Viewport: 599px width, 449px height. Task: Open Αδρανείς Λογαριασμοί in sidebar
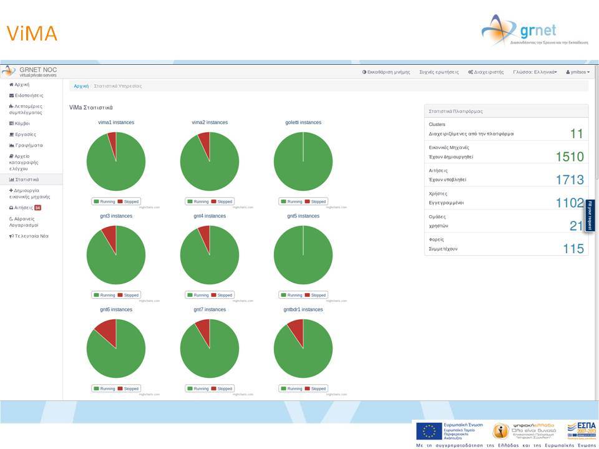click(24, 222)
